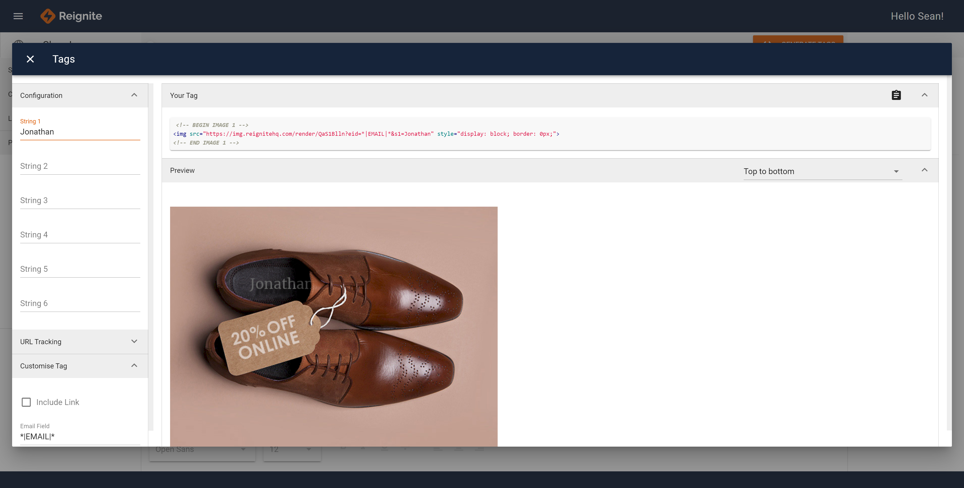Viewport: 964px width, 488px height.
Task: Focus the String 2 input field
Action: point(80,166)
